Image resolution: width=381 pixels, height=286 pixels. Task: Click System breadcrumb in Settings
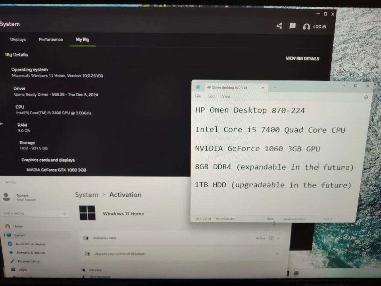click(87, 195)
